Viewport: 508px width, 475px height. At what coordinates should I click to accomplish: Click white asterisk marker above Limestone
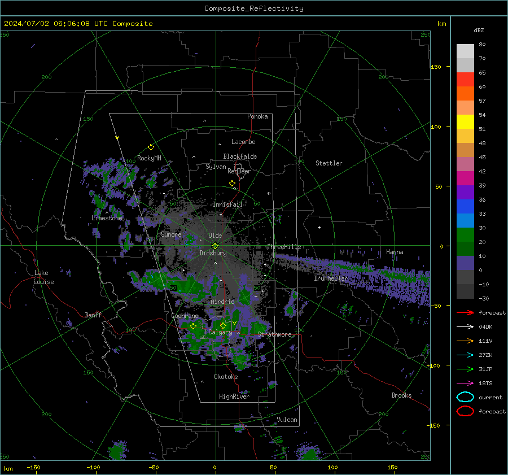point(107,213)
